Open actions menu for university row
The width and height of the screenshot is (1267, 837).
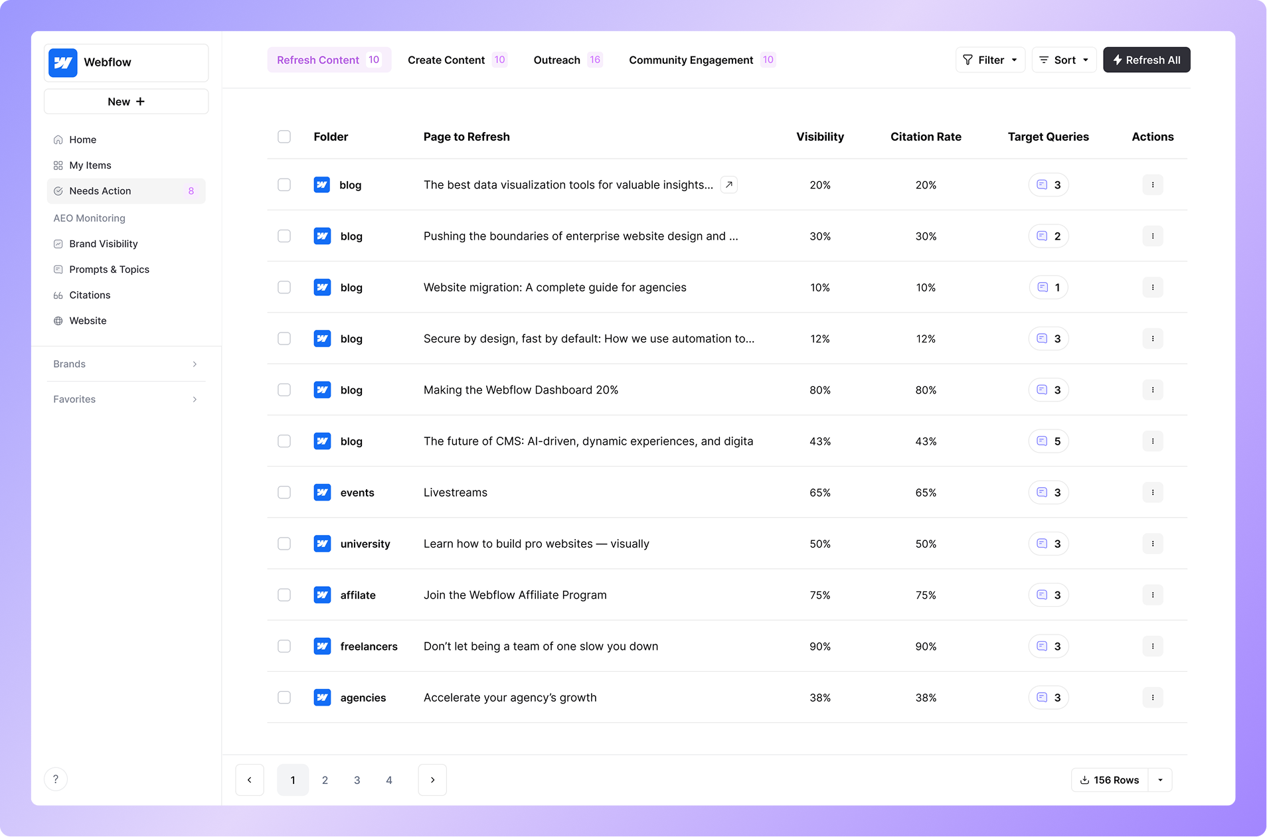click(x=1153, y=544)
